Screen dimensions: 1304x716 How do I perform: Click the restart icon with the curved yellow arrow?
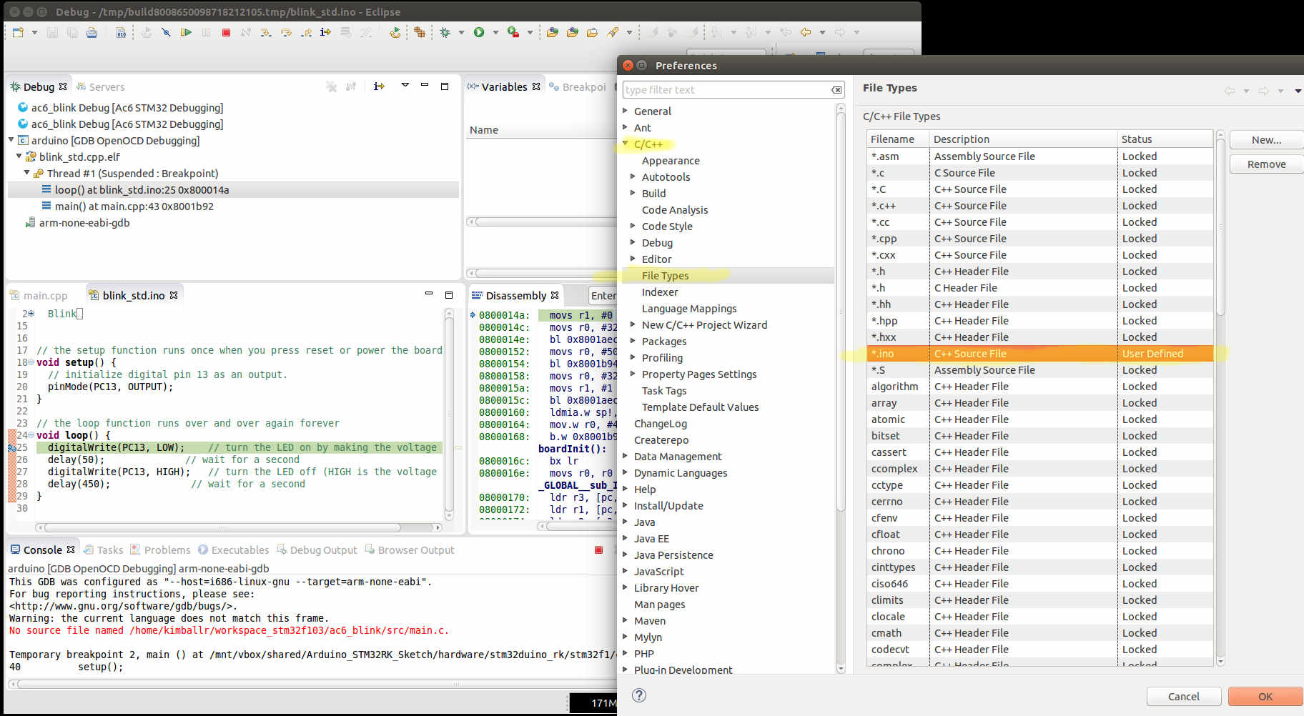click(394, 32)
